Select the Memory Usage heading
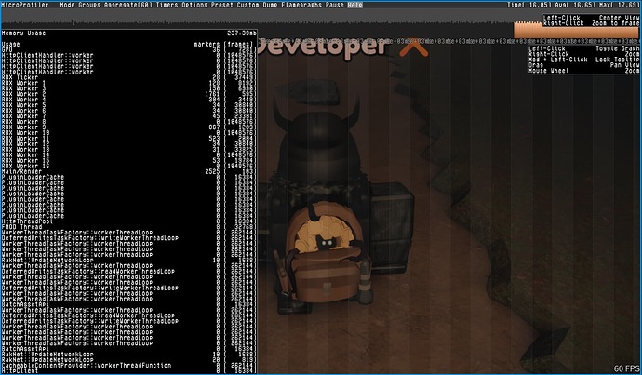Image resolution: width=642 pixels, height=375 pixels. pos(24,33)
